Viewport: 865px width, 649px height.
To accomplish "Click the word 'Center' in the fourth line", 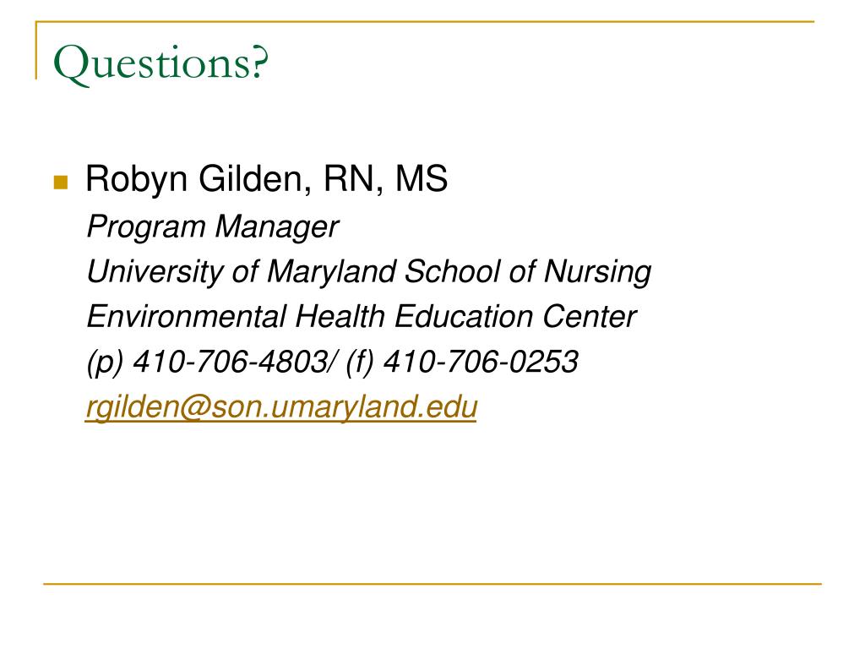I will (x=589, y=317).
